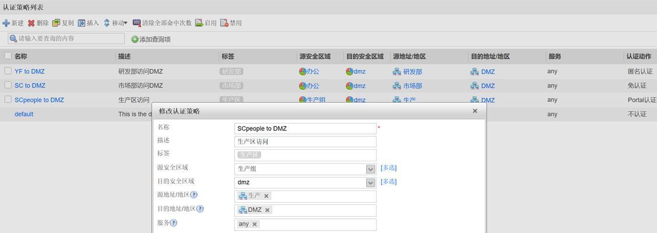The height and width of the screenshot is (233, 657).
Task: Click the magnifier icon in search box
Action: tap(13, 38)
